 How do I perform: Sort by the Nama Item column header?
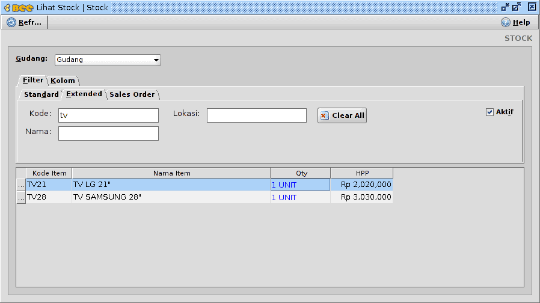click(171, 173)
